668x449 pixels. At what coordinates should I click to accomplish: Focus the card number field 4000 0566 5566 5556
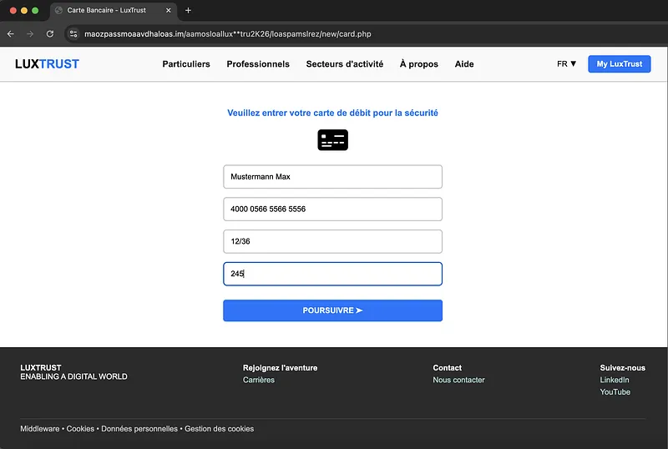point(332,209)
